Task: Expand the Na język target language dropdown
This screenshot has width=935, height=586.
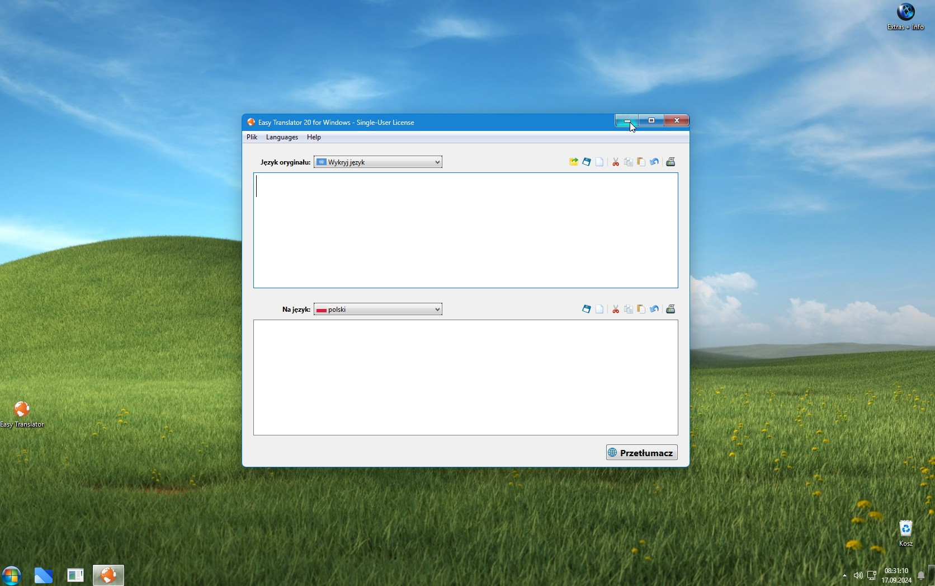Action: point(378,310)
